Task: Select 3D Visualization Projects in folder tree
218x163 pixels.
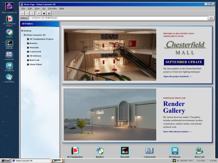Action: [x=40, y=39]
